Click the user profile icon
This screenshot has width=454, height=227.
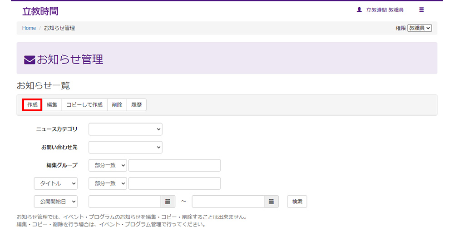[360, 10]
